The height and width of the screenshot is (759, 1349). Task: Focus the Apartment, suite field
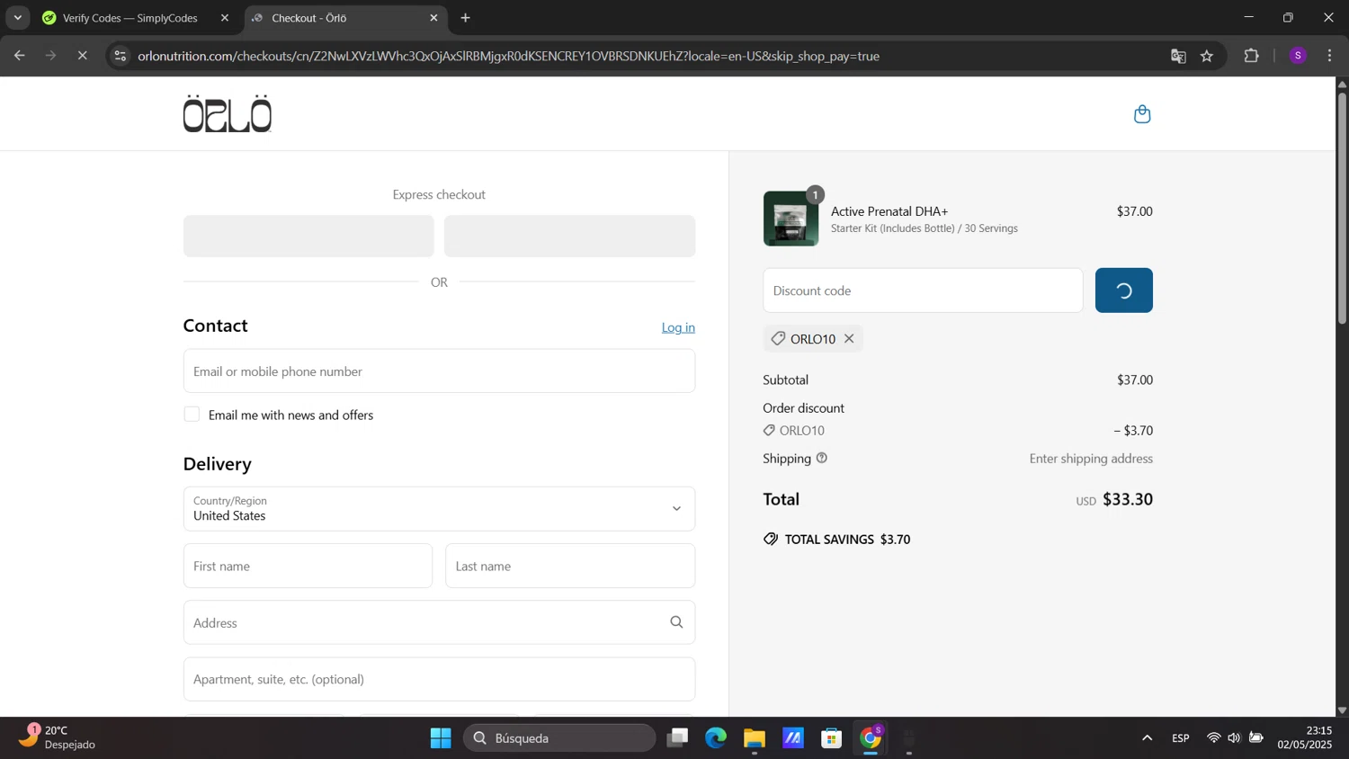pos(439,679)
